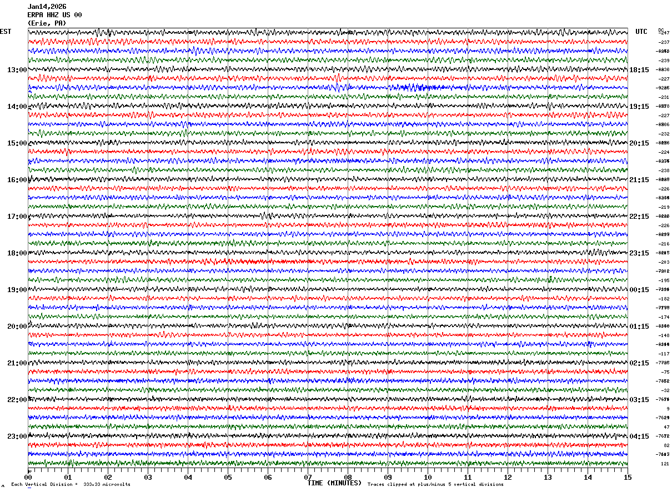Click the date label Jan14,2026
672x492 pixels.
point(47,7)
